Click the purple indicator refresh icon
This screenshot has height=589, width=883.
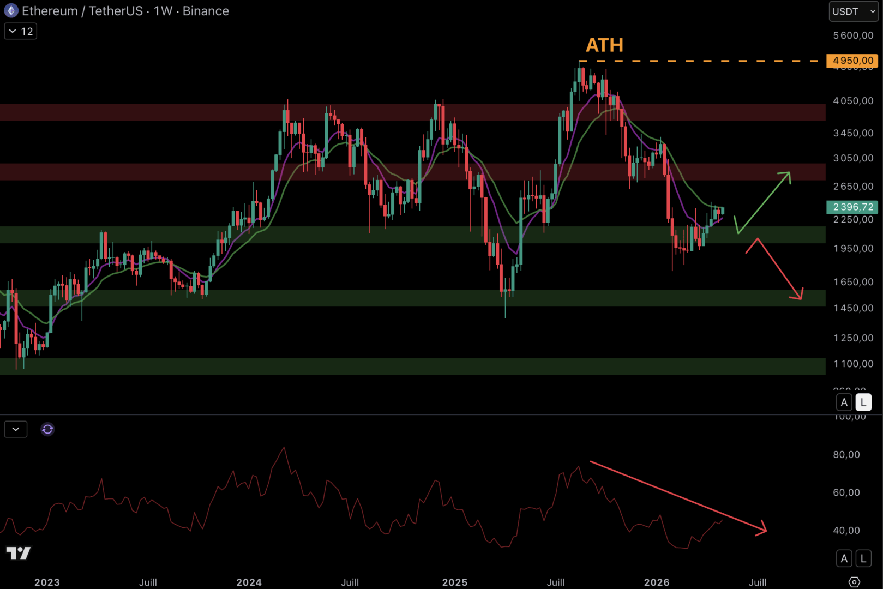(x=47, y=430)
